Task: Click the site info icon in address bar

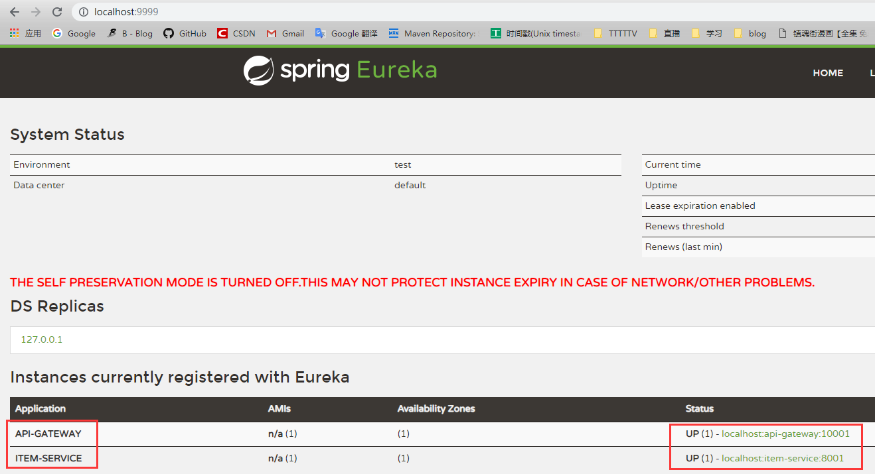Action: click(83, 12)
